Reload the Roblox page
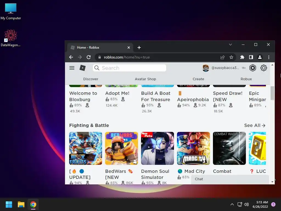The image size is (281, 211). click(x=89, y=57)
